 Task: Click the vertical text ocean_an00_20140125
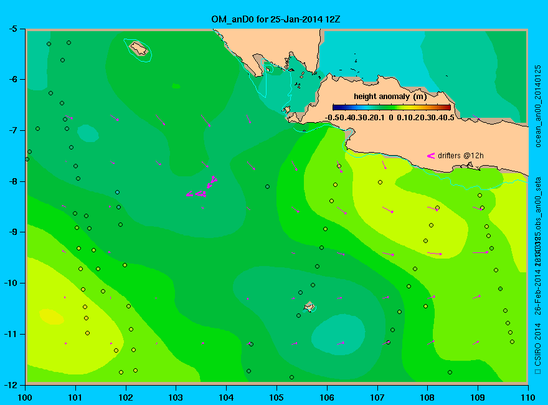pos(538,106)
